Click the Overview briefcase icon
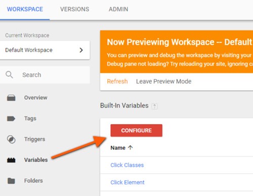 pos(11,98)
